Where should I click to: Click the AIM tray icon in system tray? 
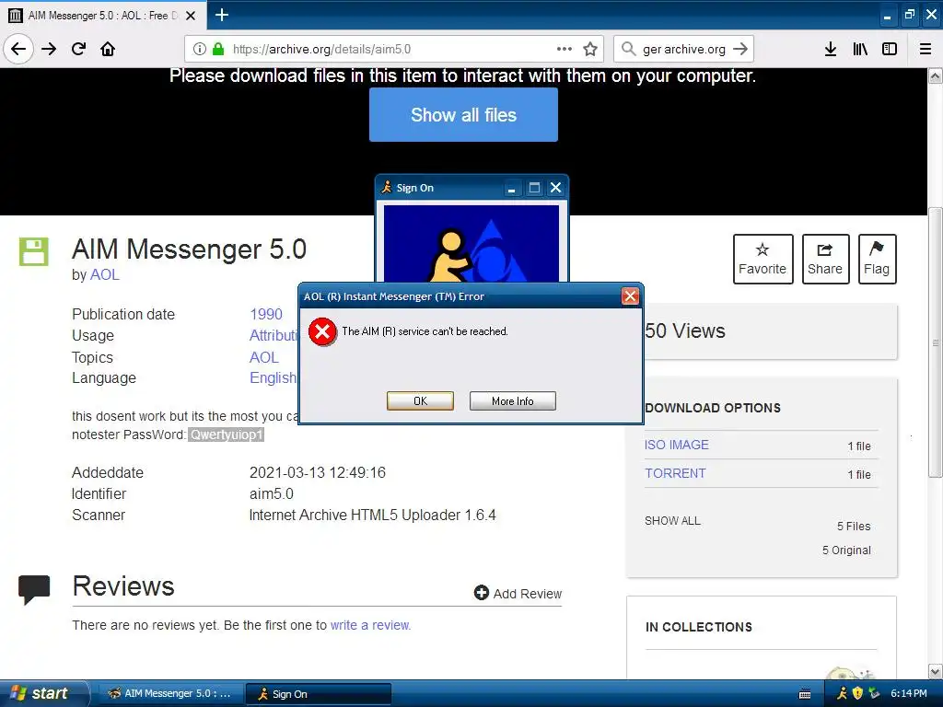pos(842,693)
